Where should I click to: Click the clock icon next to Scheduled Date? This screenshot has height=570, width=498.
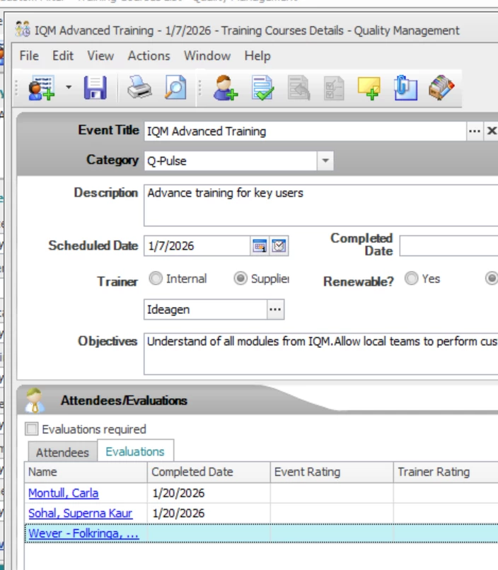pyautogui.click(x=279, y=246)
